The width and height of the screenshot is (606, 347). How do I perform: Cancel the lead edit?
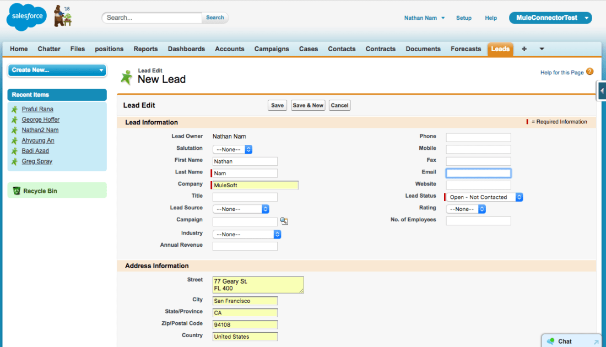pos(339,105)
